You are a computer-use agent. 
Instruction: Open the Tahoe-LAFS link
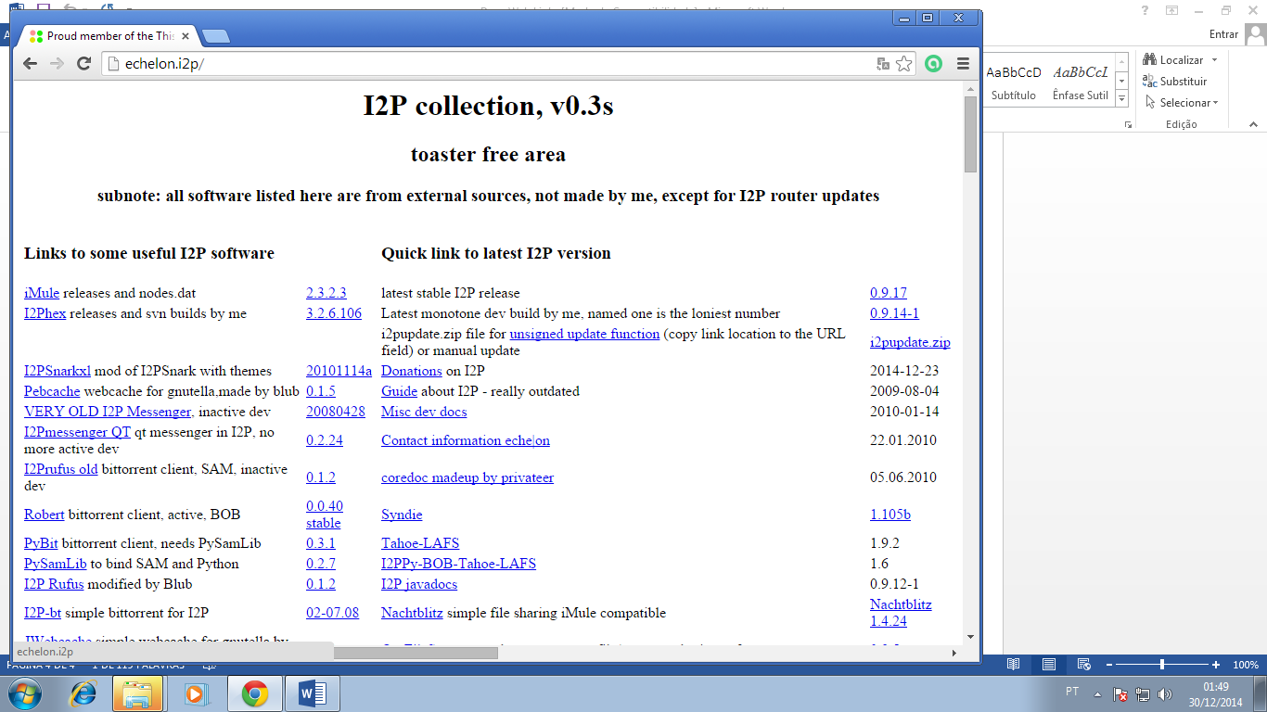[420, 543]
